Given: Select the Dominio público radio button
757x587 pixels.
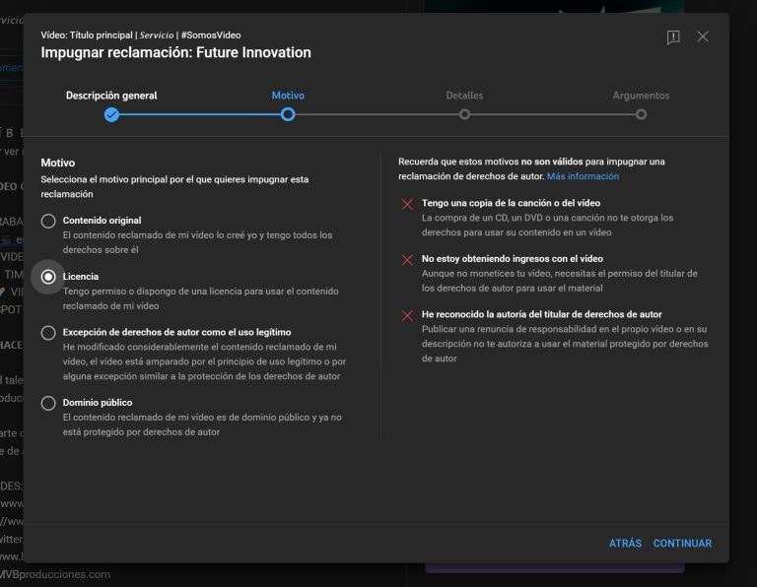Looking at the screenshot, I should click(x=48, y=403).
